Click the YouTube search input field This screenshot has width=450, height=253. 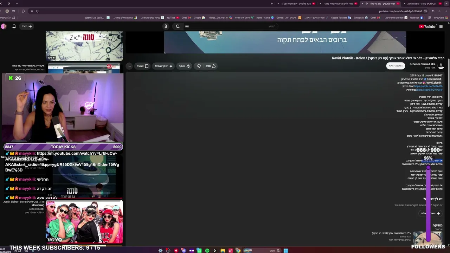230,26
